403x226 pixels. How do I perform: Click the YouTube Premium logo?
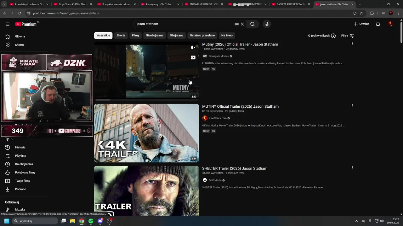click(x=27, y=24)
